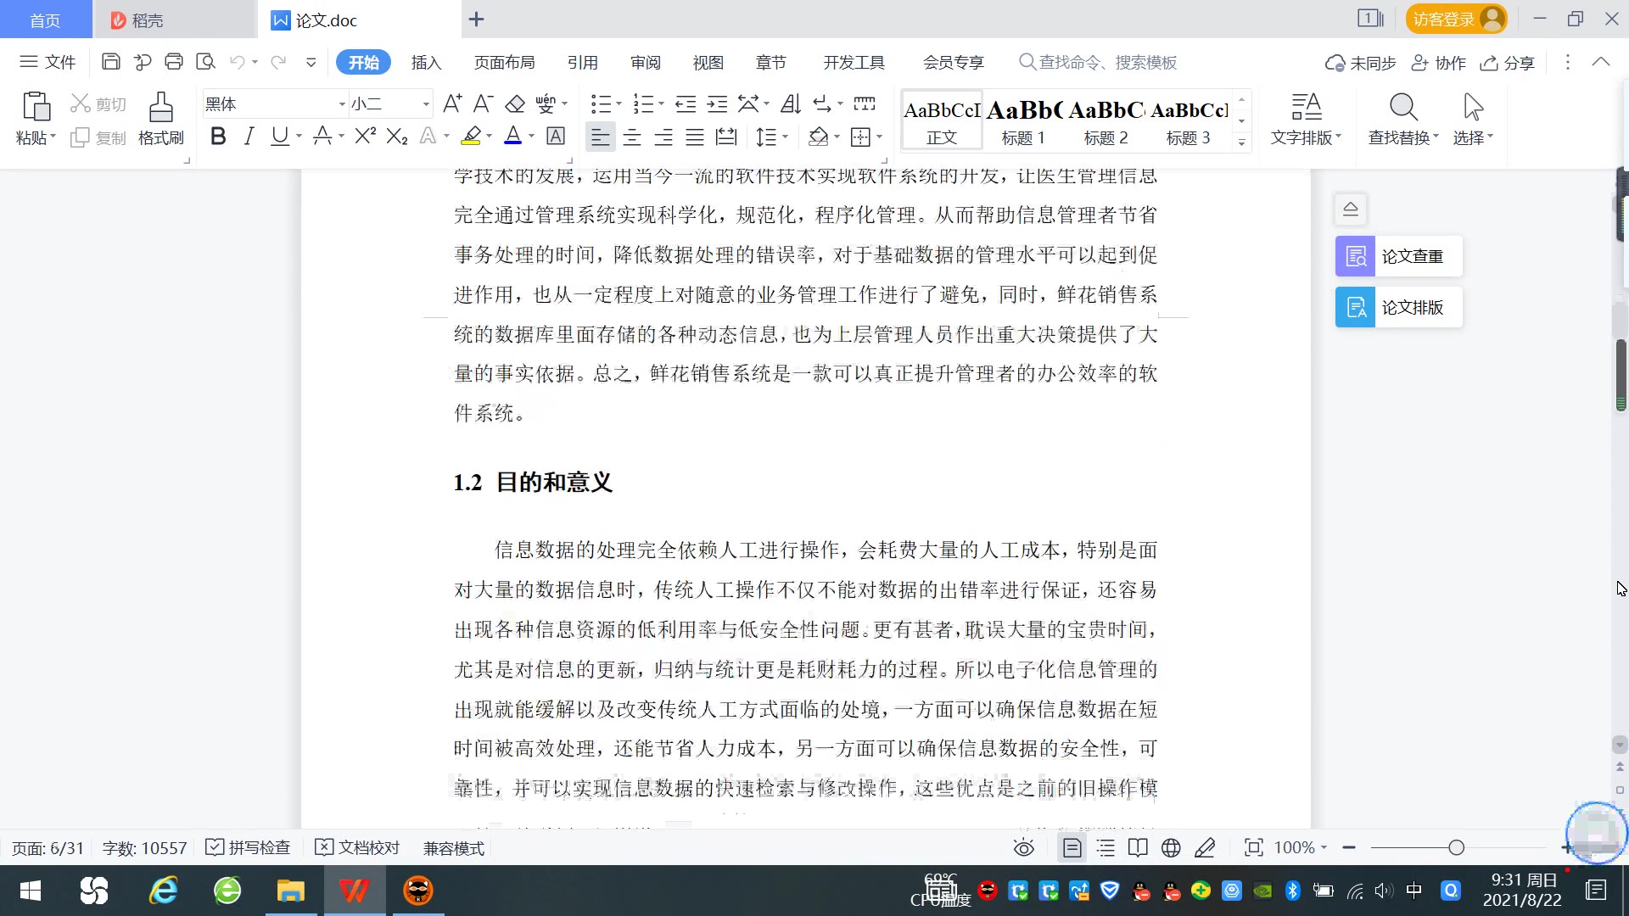Click the character border icon
The width and height of the screenshot is (1629, 916).
pos(556,136)
